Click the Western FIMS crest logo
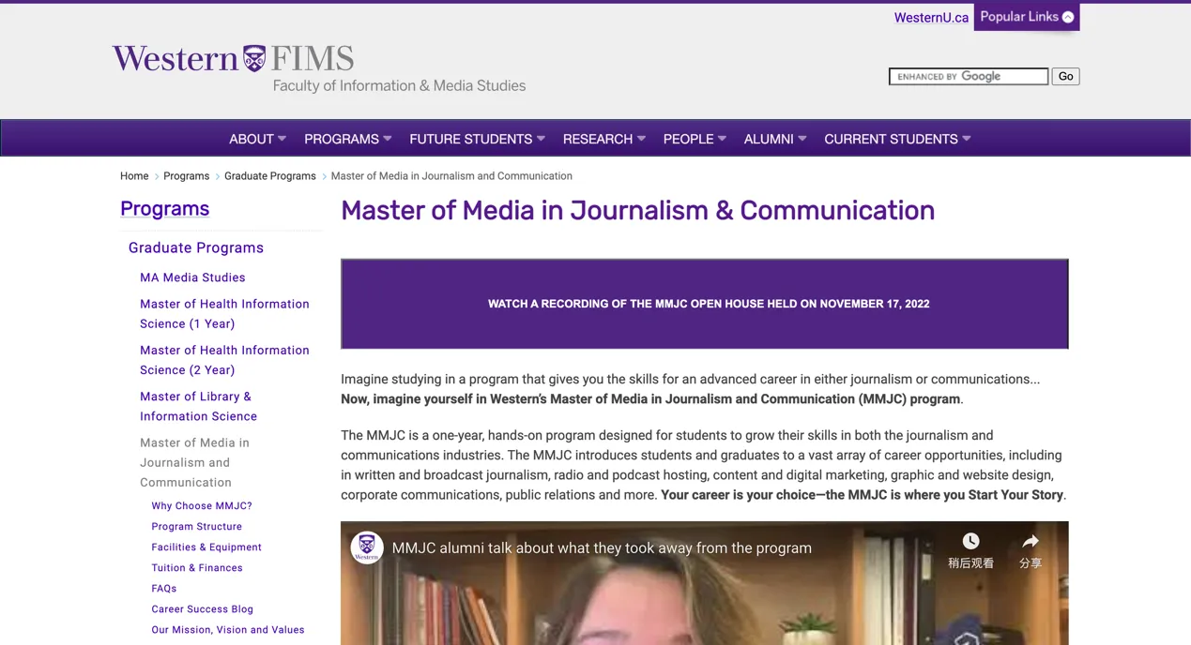 pyautogui.click(x=254, y=59)
